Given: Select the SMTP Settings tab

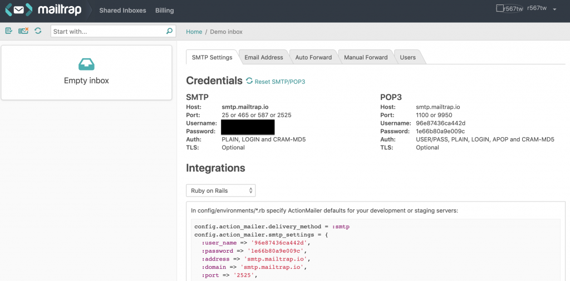Looking at the screenshot, I should pyautogui.click(x=212, y=57).
